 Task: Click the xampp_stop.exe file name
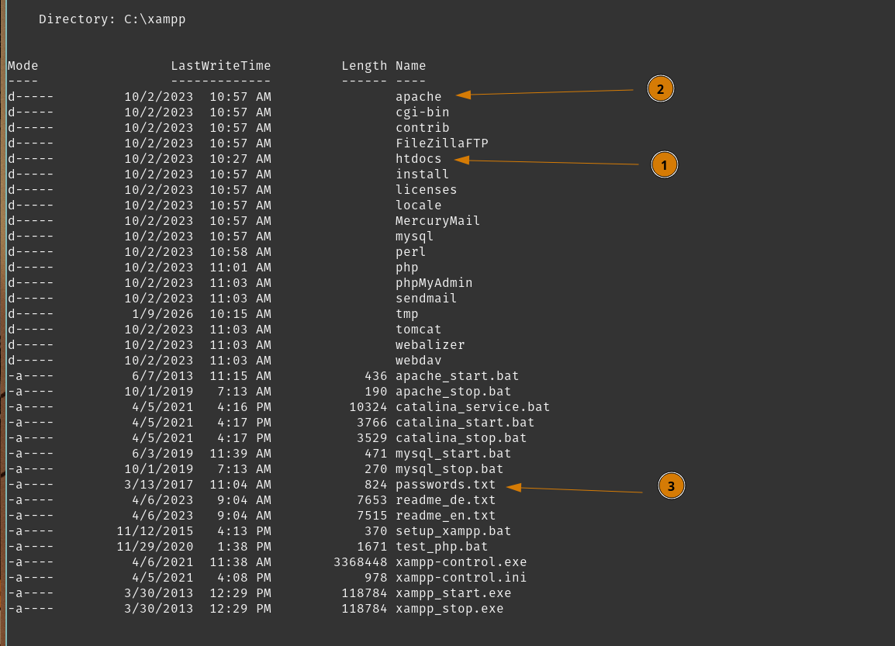pos(449,609)
